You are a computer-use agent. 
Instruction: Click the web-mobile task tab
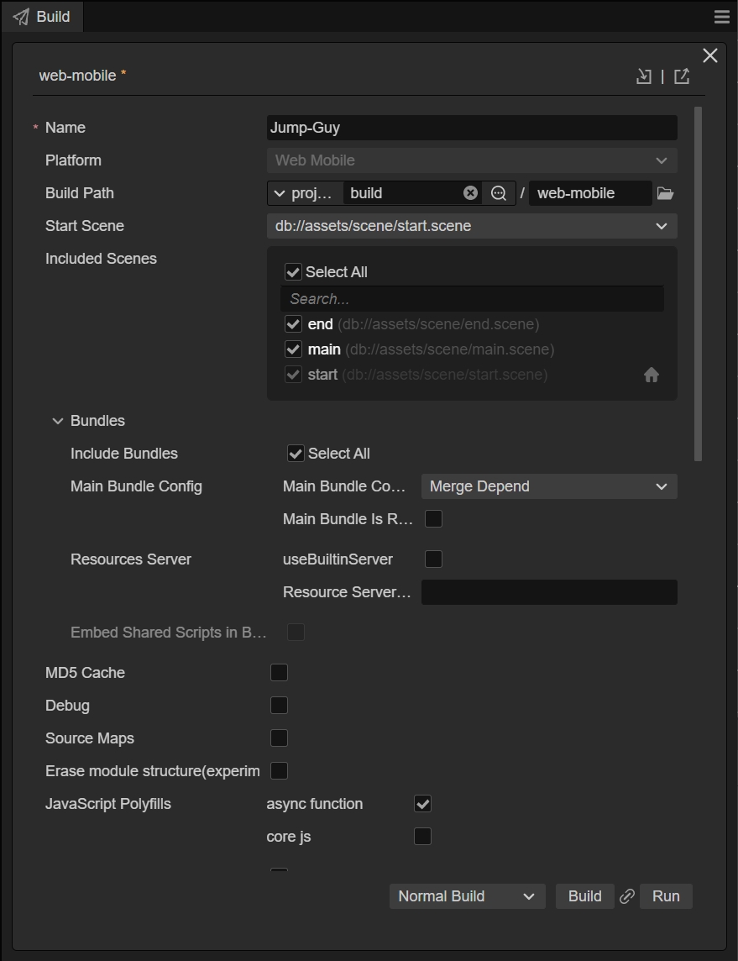pos(77,76)
